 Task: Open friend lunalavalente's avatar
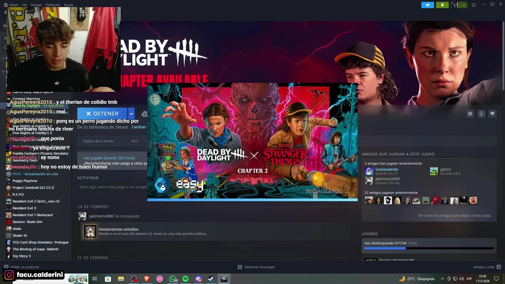(x=369, y=171)
